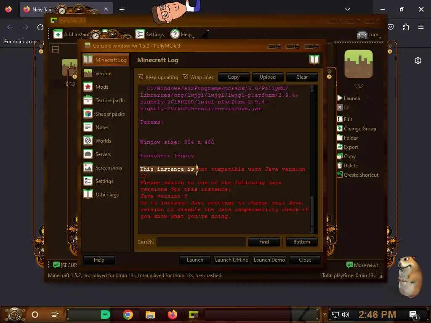Image resolution: width=431 pixels, height=323 pixels.
Task: Jump to log Bottom button
Action: click(x=301, y=242)
